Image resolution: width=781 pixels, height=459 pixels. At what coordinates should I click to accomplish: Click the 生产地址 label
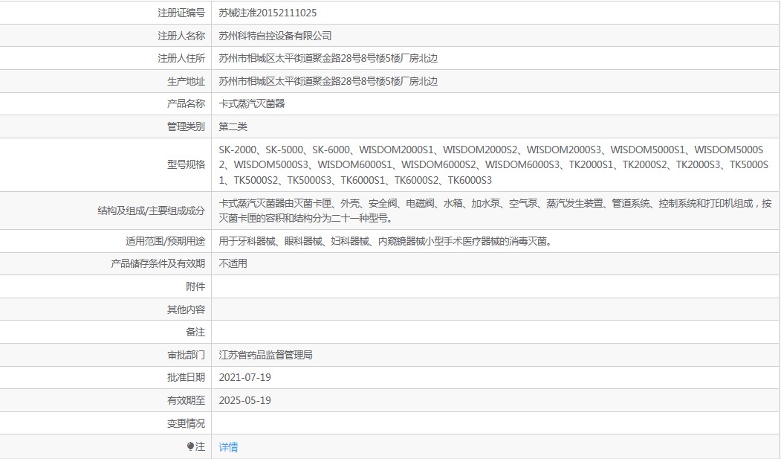(186, 81)
